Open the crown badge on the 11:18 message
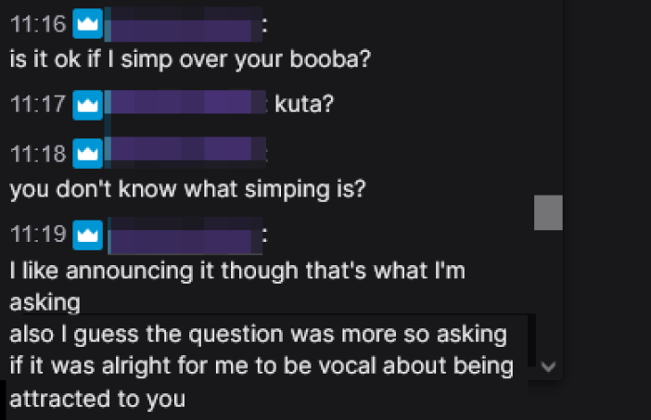Viewport: 651px width, 420px height. coord(87,153)
